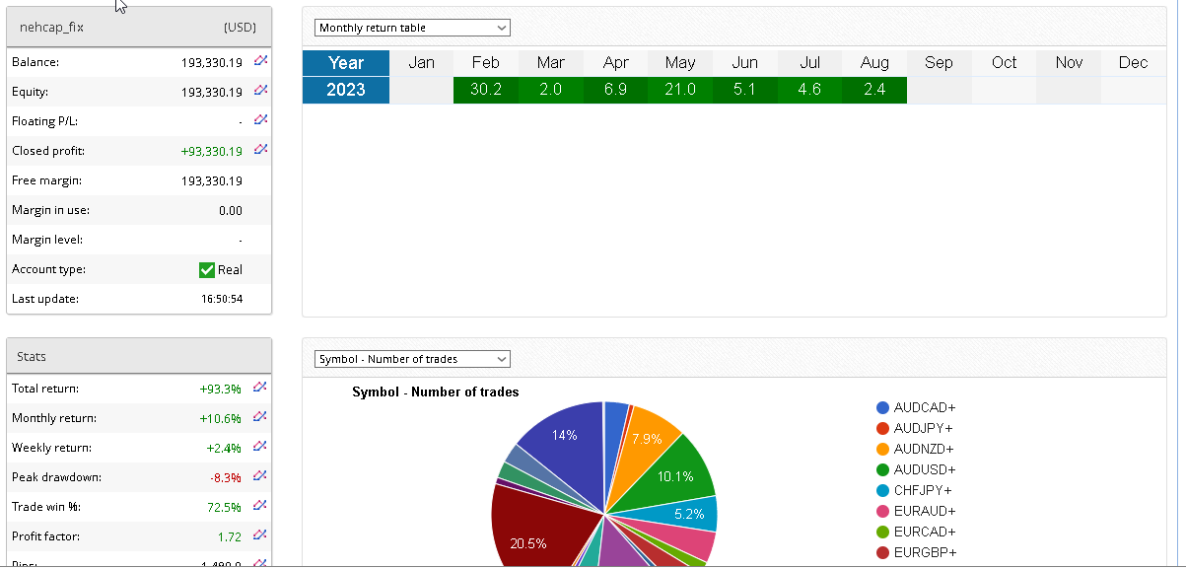Image resolution: width=1186 pixels, height=569 pixels.
Task: Click the AUDCAD+ blue legend swatch
Action: (883, 408)
